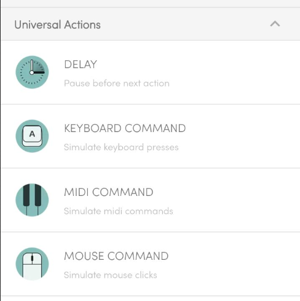300x301 pixels.
Task: Click 'Simulate mouse clicks' description text
Action: coord(111,275)
